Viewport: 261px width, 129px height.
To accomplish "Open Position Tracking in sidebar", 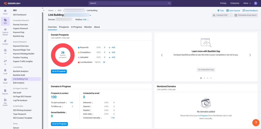I will click(x=20, y=58).
